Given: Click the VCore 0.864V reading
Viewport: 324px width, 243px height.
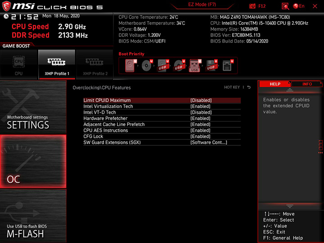Looking at the screenshot, I should click(x=133, y=29).
